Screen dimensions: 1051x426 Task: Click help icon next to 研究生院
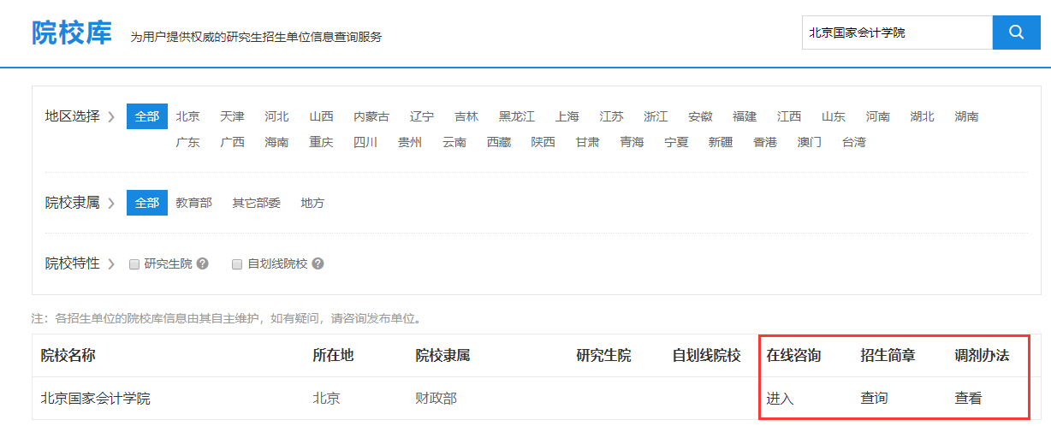[x=203, y=263]
